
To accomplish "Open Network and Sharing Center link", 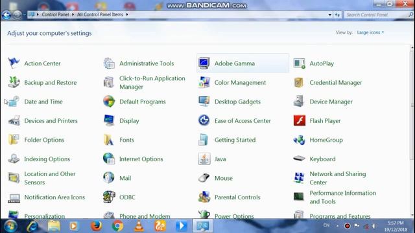I will [x=338, y=178].
